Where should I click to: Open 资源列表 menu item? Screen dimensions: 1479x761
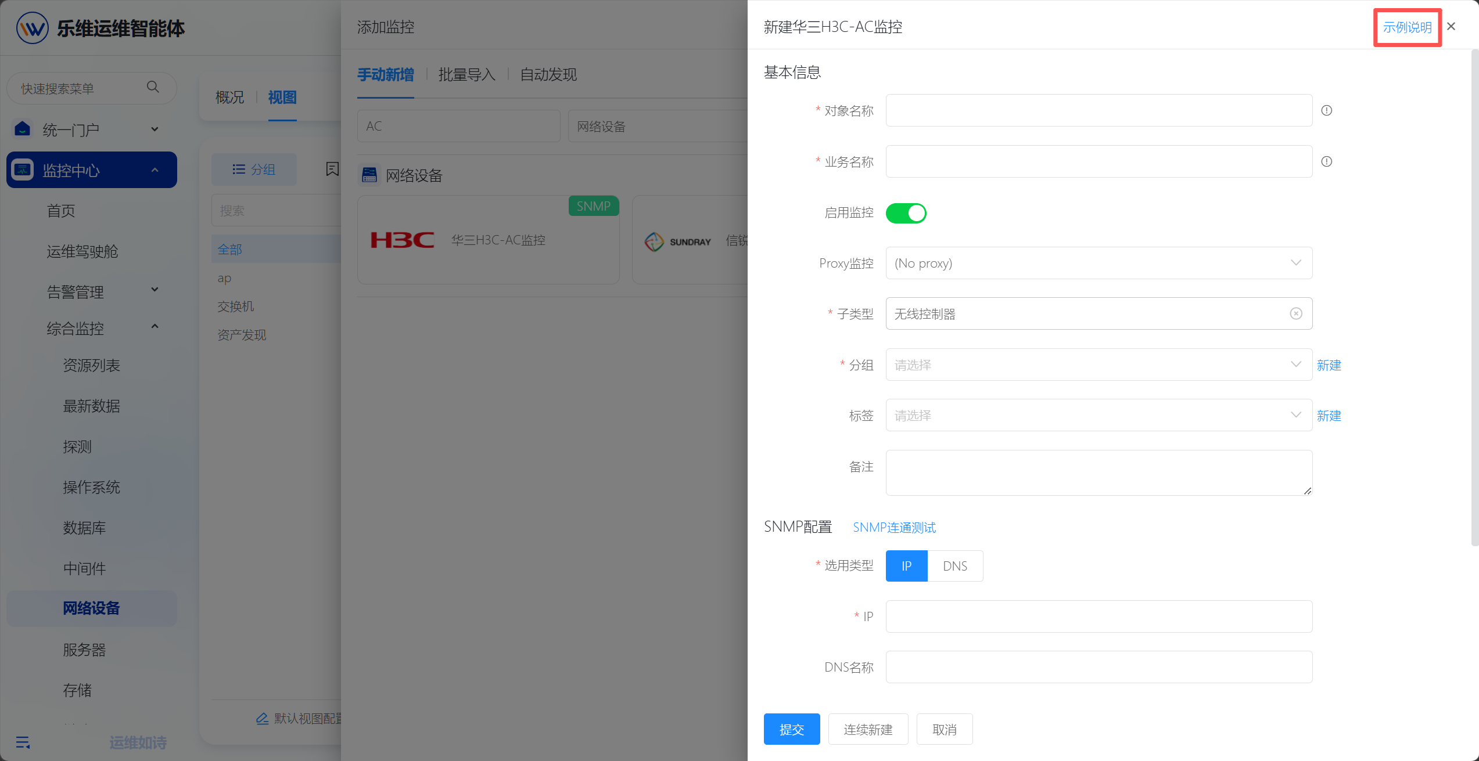[91, 365]
